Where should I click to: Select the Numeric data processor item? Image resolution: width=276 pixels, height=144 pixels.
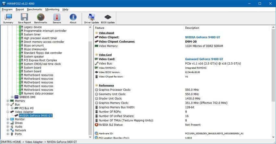(39, 93)
